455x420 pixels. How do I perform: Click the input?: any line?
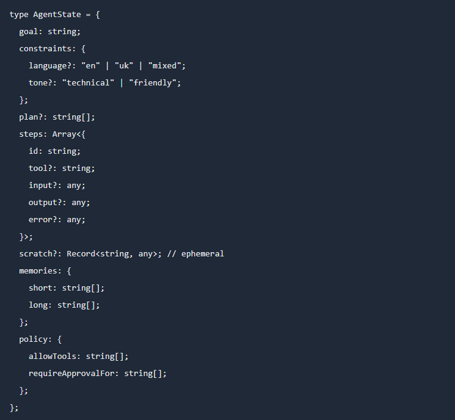click(57, 185)
